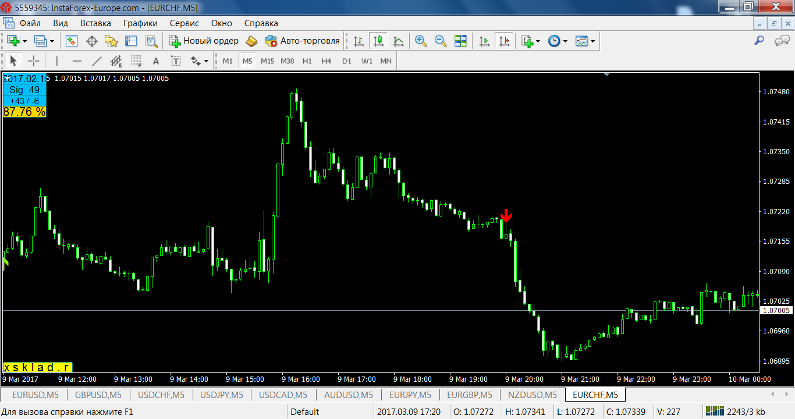Viewport: 795px width, 419px height.
Task: Switch to the NZDUSD,M5 chart tab
Action: click(x=533, y=395)
